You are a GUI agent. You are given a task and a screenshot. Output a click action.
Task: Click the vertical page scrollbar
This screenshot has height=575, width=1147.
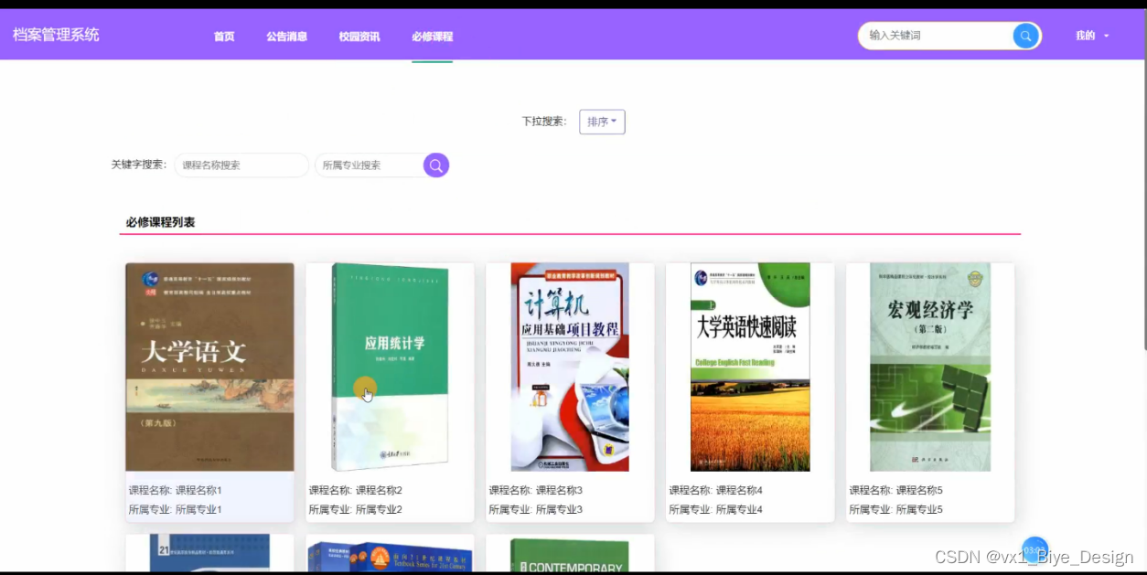pos(1143,206)
